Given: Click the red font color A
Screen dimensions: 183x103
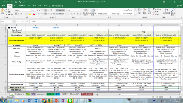Looking at the screenshot, I should [34, 14].
